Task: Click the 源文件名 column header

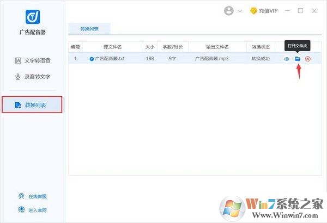Action: pos(113,47)
